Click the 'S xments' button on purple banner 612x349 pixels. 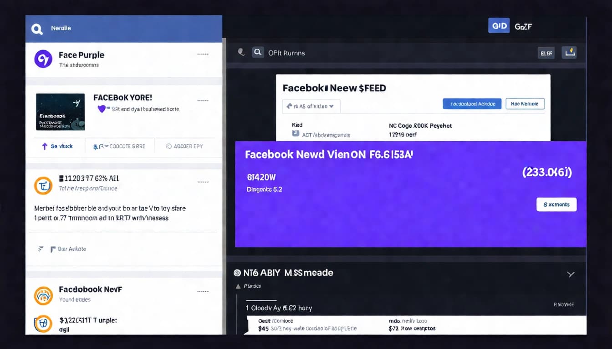click(x=556, y=204)
